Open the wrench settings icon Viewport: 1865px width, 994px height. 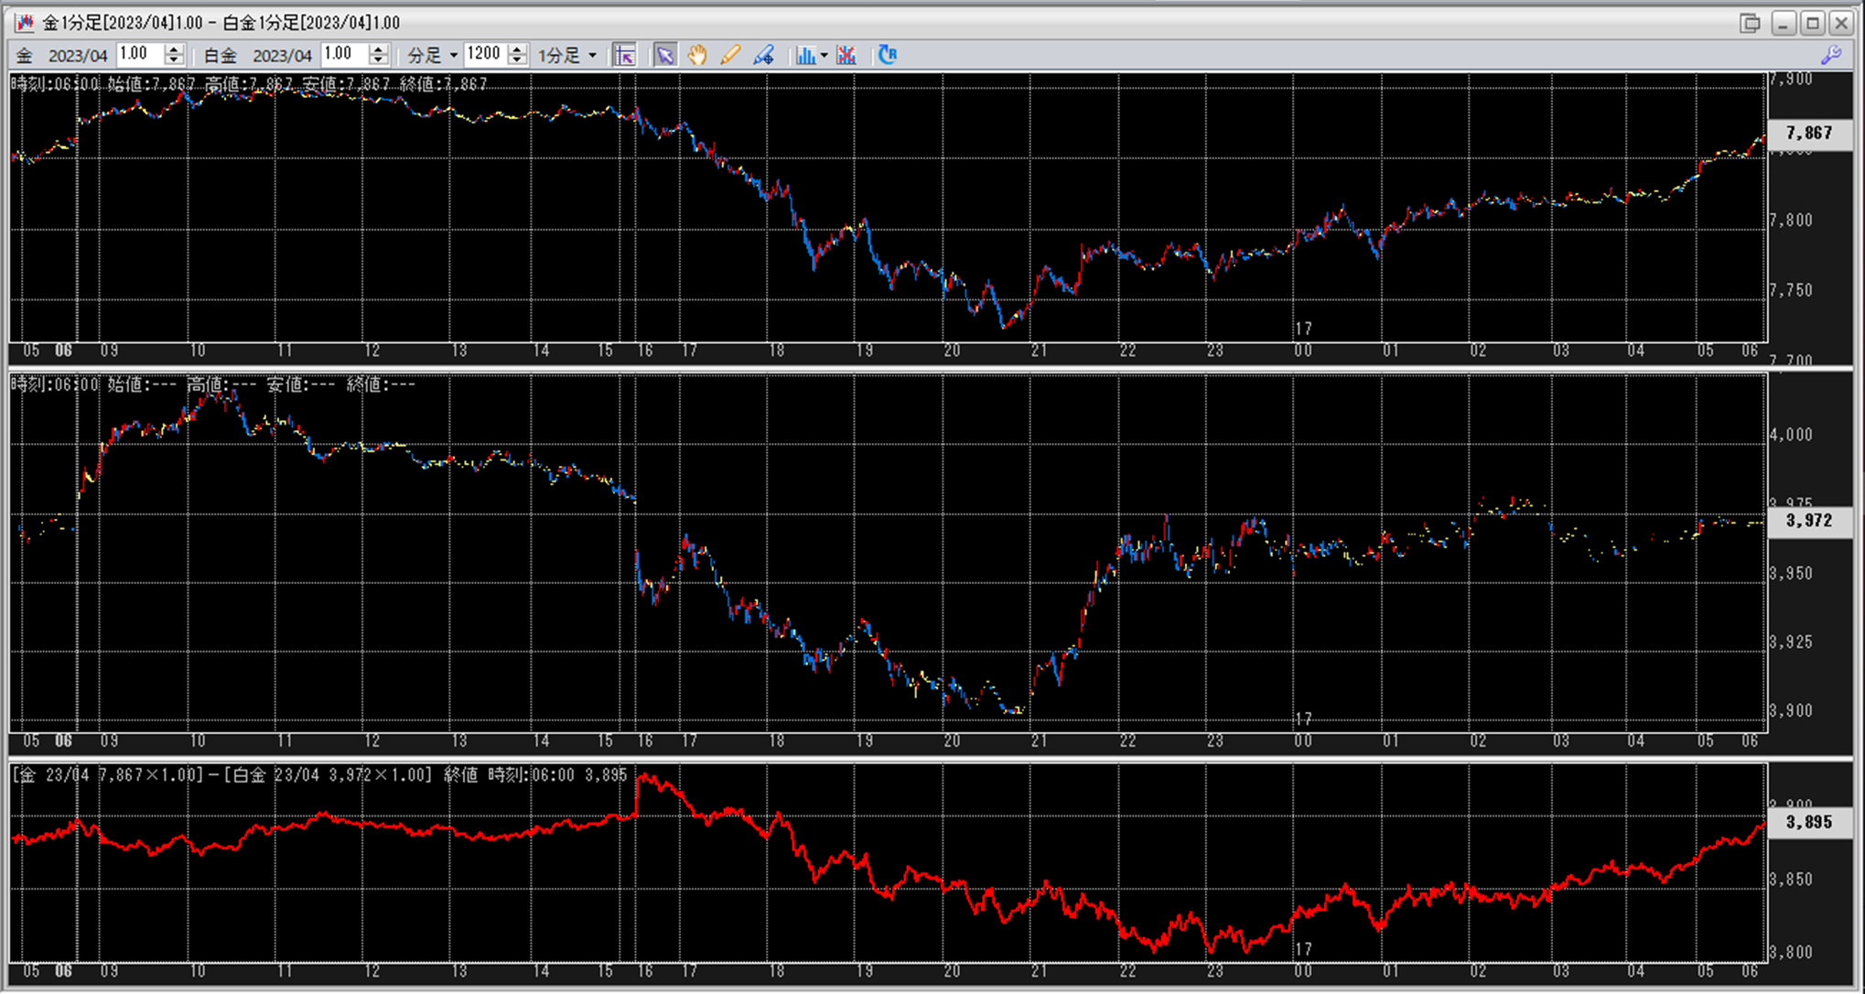click(1831, 55)
